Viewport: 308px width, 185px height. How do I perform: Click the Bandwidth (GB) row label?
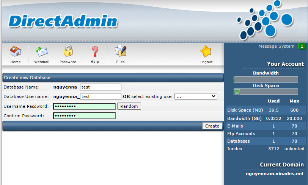click(x=244, y=118)
